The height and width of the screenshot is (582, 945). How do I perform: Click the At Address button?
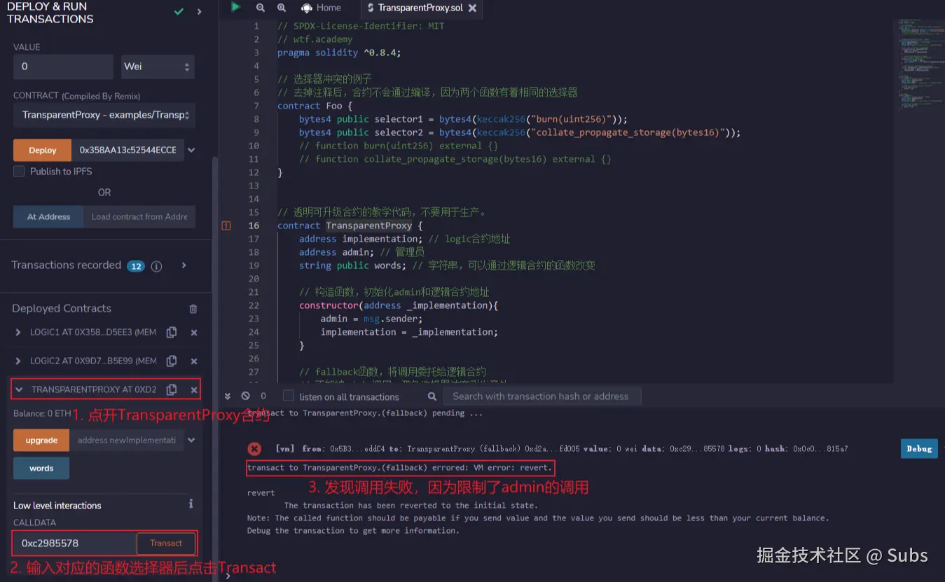click(x=48, y=216)
